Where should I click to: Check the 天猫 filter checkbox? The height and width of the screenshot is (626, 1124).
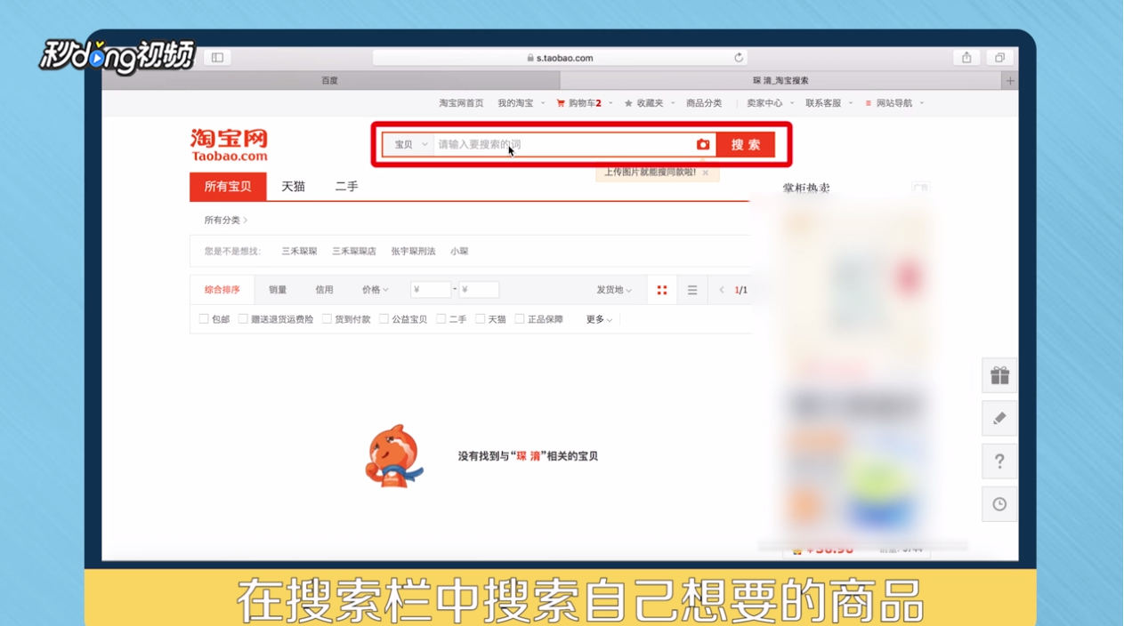[x=480, y=318]
